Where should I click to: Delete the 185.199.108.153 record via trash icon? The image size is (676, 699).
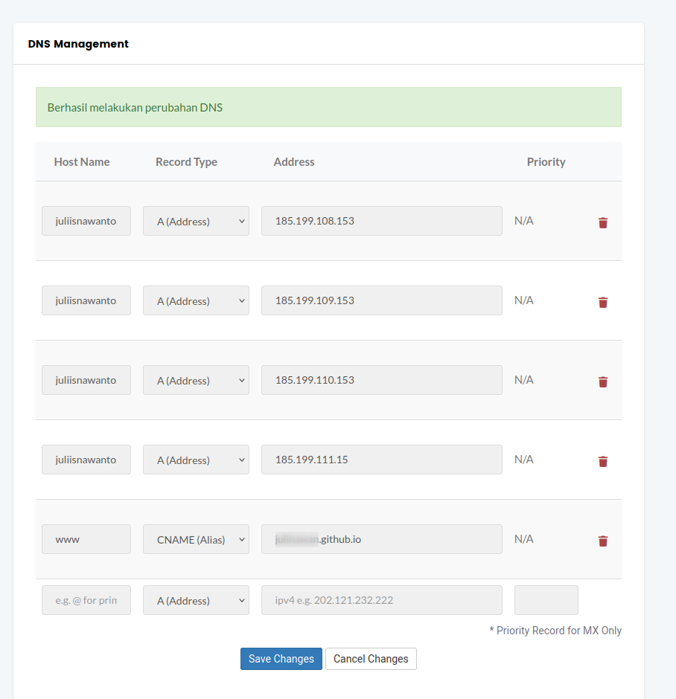603,222
